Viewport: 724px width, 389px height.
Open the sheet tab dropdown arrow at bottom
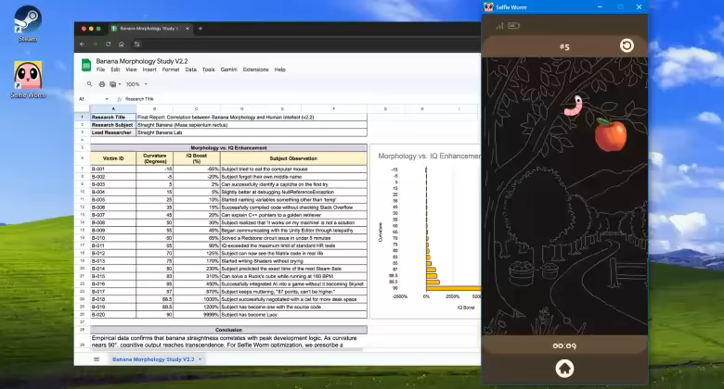pos(200,359)
